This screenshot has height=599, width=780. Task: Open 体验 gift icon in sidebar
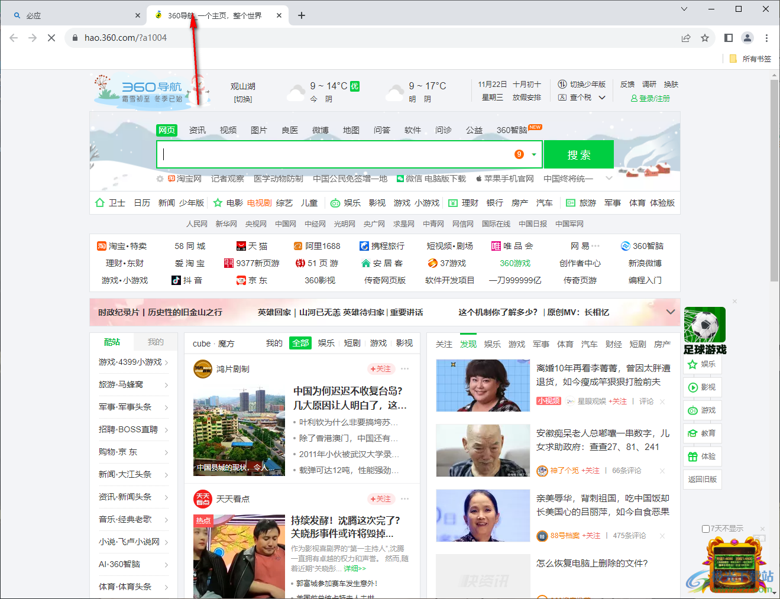point(692,456)
